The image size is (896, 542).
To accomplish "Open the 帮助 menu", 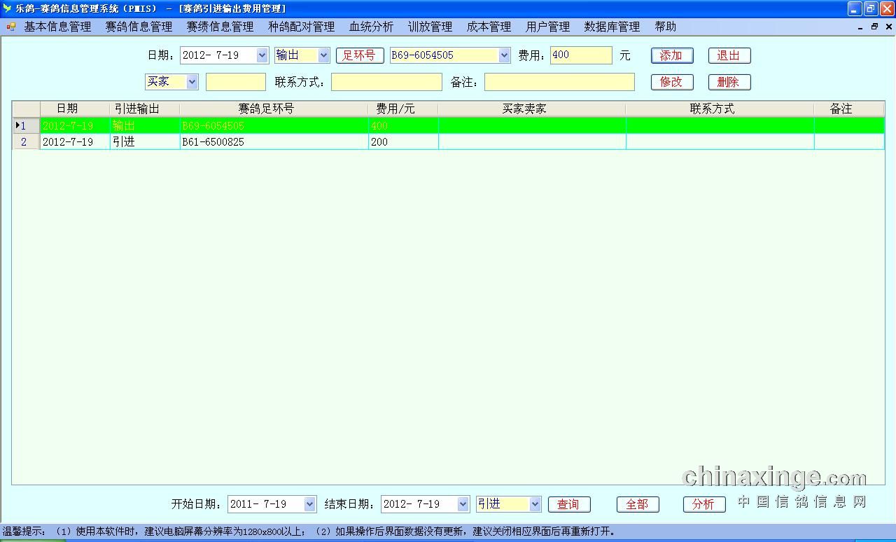I will click(665, 27).
